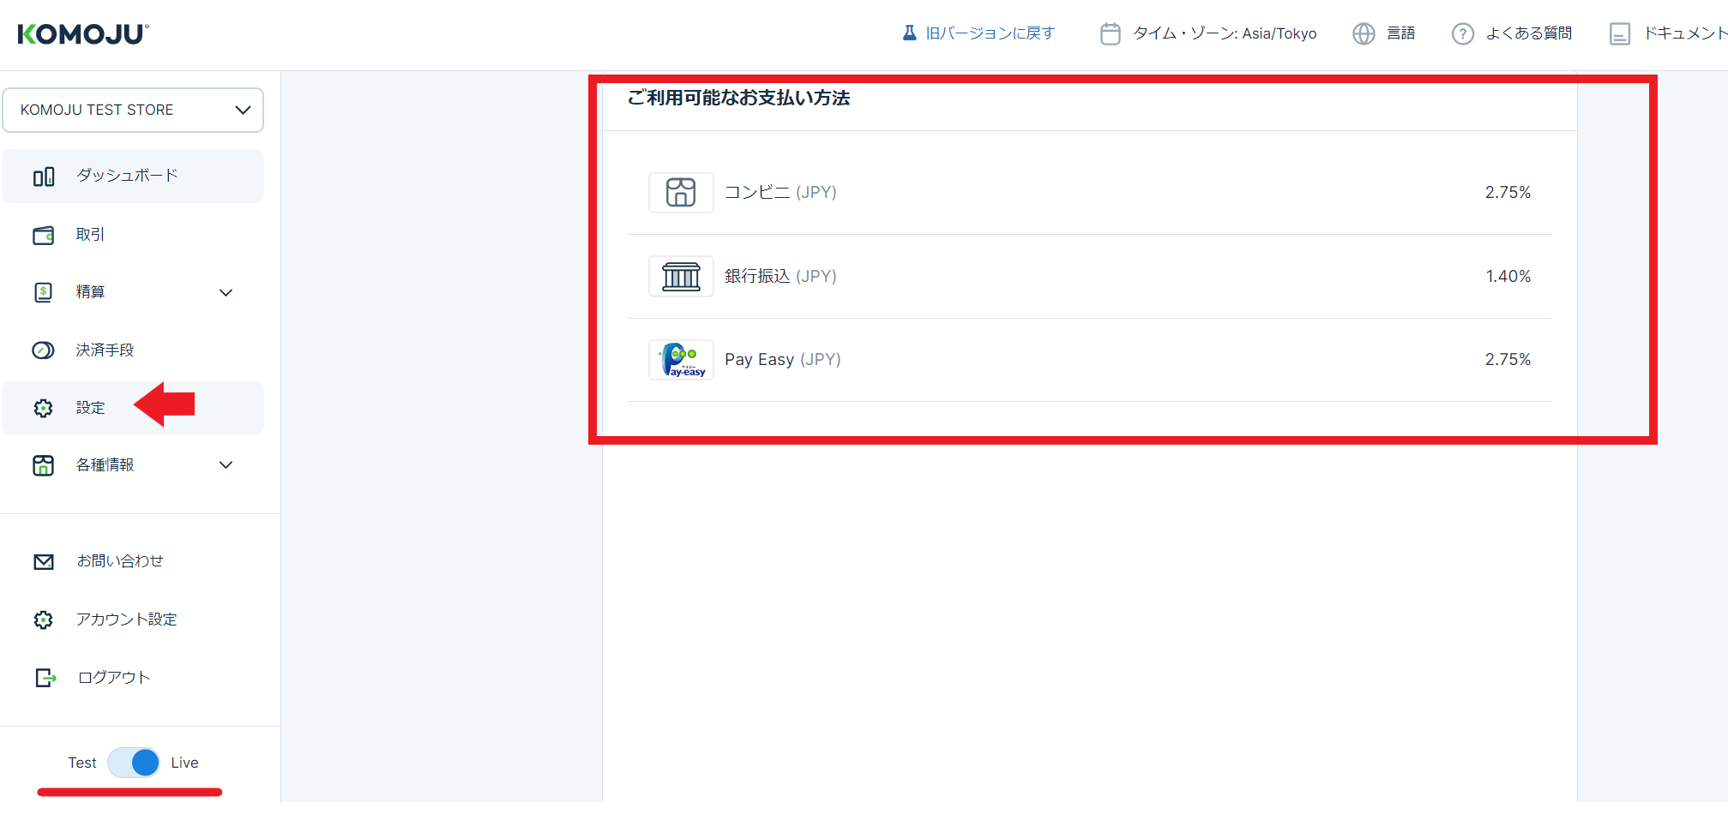This screenshot has width=1728, height=820.
Task: Click the アカウント設定 gear icon
Action: coord(43,619)
